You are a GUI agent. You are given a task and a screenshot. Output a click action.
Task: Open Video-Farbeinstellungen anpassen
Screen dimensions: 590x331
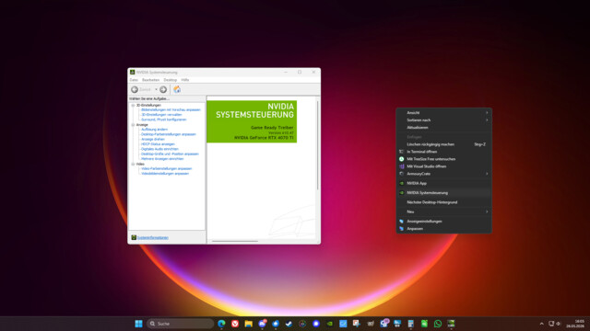pyautogui.click(x=166, y=169)
